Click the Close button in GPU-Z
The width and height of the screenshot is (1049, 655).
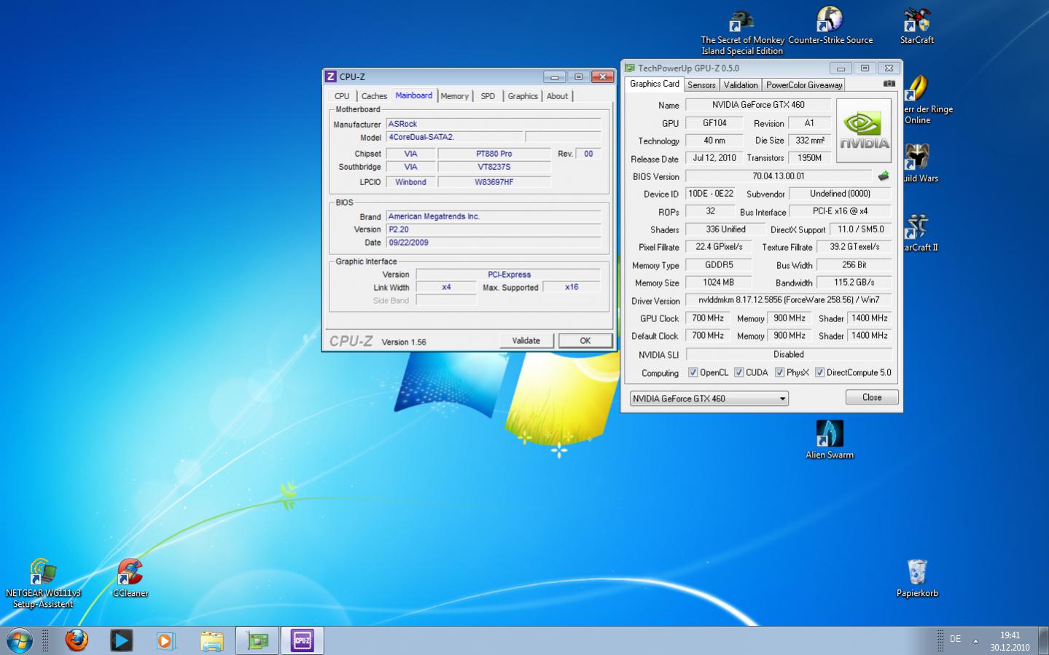coord(871,397)
